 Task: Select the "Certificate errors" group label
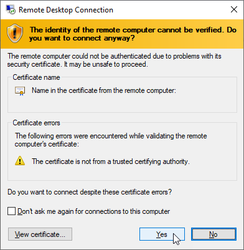pyautogui.click(x=36, y=123)
